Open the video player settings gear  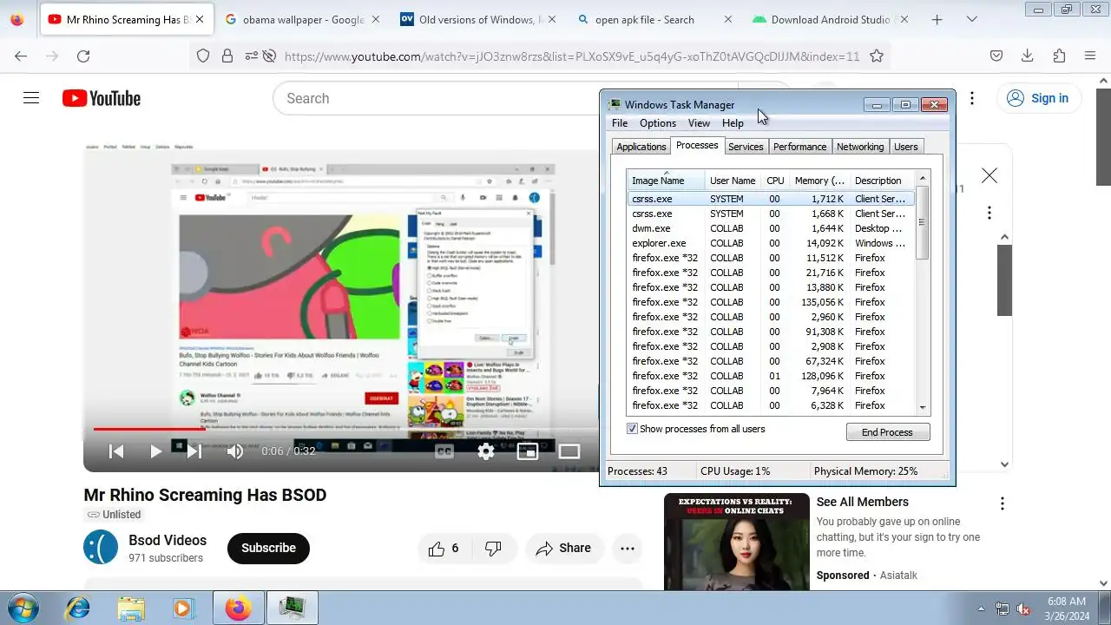pyautogui.click(x=486, y=451)
